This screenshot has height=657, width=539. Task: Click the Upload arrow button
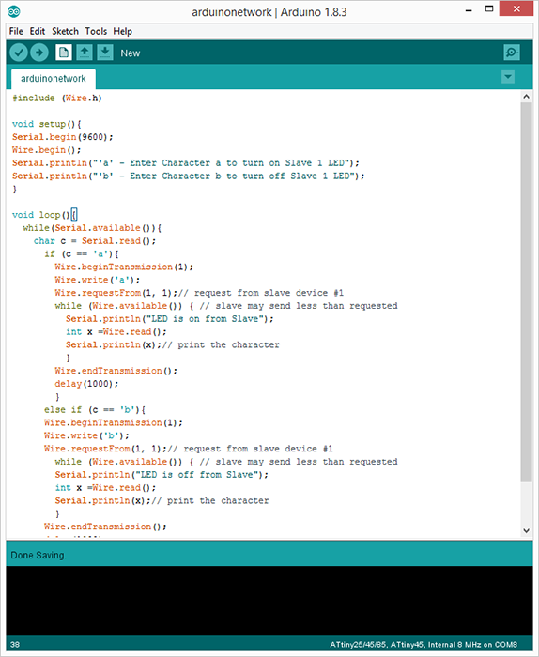click(39, 53)
